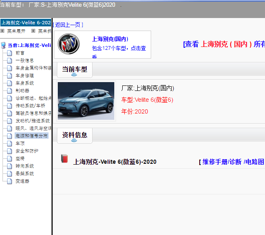This screenshot has width=265, height=235.
Task: Click the Velite 6 car thumbnail
Action: coord(86,101)
